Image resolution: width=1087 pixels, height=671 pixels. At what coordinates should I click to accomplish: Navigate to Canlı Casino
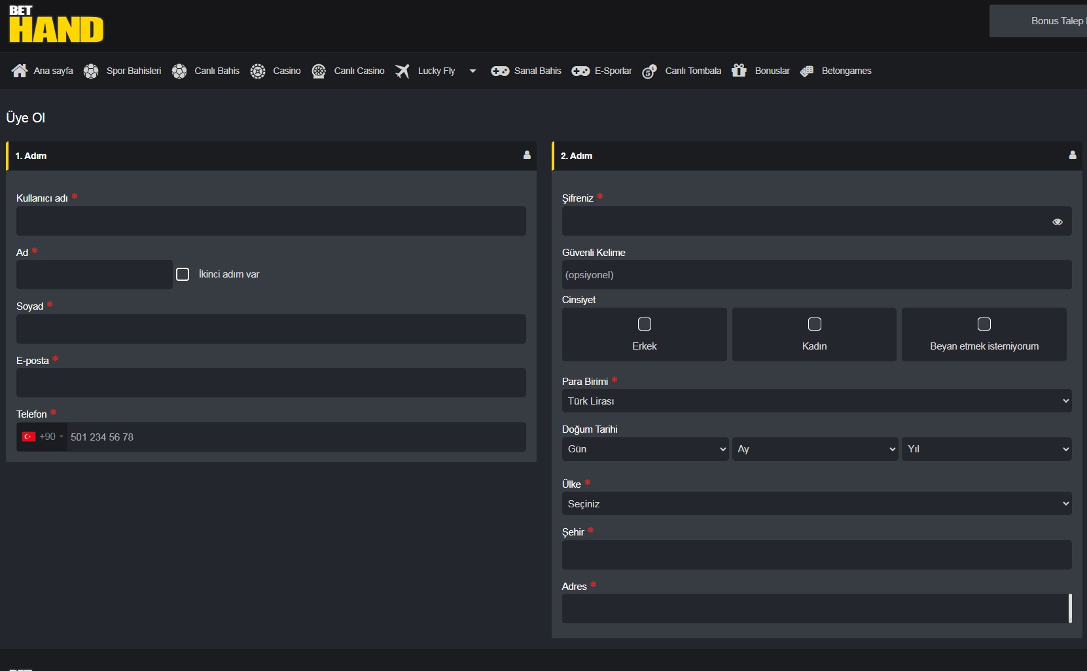(359, 71)
